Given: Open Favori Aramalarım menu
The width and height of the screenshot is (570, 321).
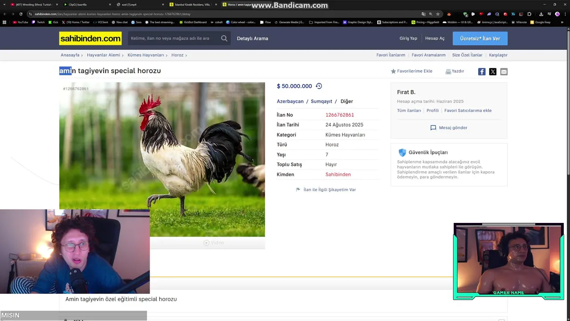Looking at the screenshot, I should (x=428, y=55).
